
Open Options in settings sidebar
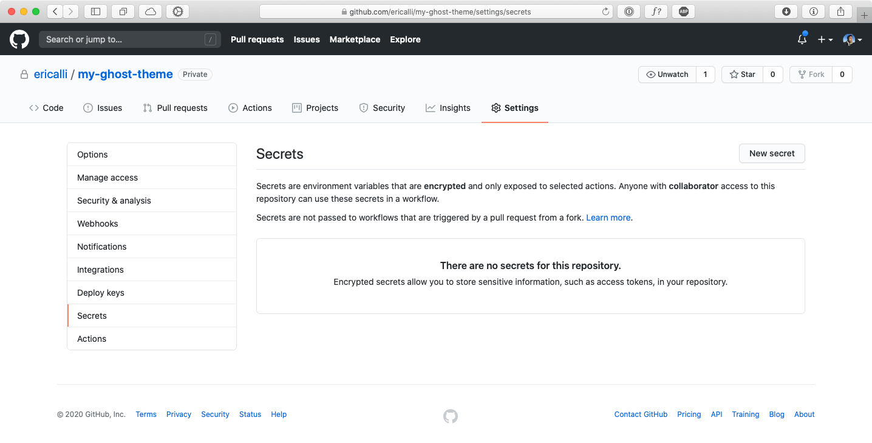click(x=152, y=155)
